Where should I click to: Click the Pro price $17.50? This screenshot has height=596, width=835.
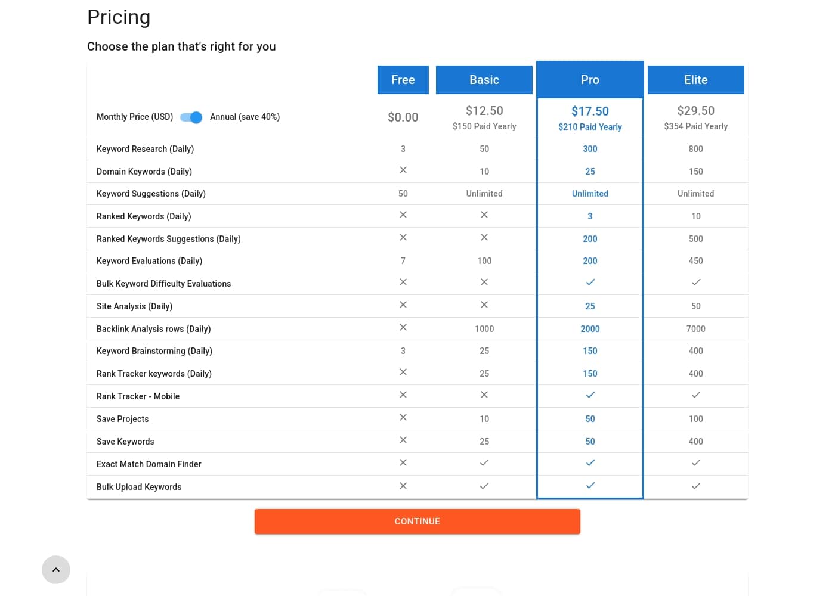point(590,111)
